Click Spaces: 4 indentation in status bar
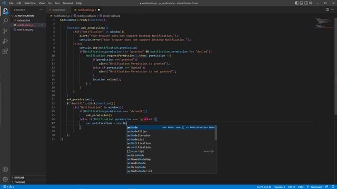Viewport: 337px width, 189px height. pyautogui.click(x=280, y=187)
